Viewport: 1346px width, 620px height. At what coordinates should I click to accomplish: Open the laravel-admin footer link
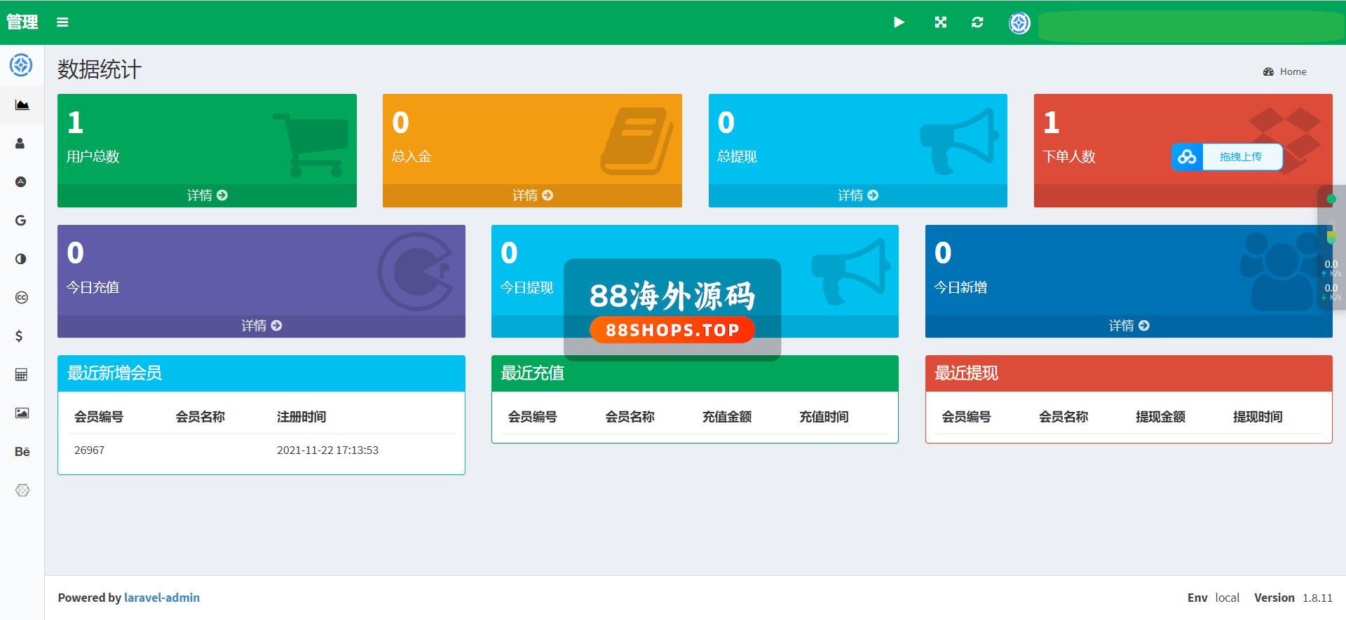point(162,598)
